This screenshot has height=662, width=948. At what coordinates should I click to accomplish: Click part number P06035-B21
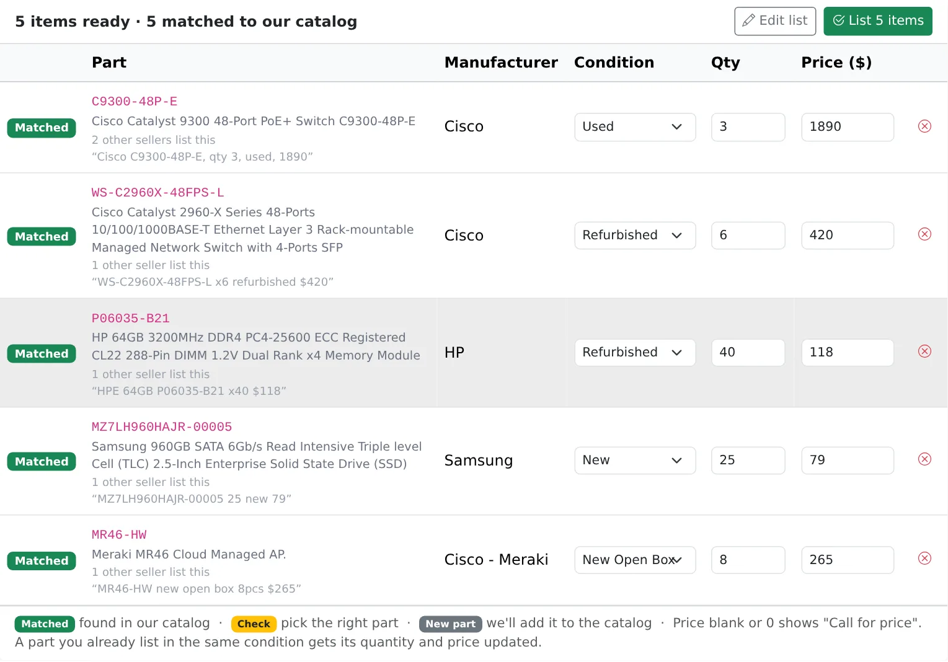131,318
